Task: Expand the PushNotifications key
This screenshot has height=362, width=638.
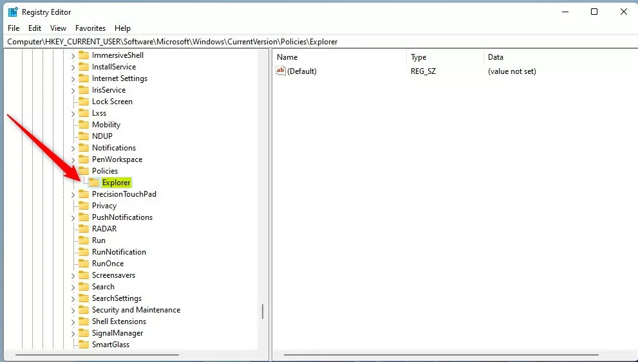Action: tap(73, 218)
